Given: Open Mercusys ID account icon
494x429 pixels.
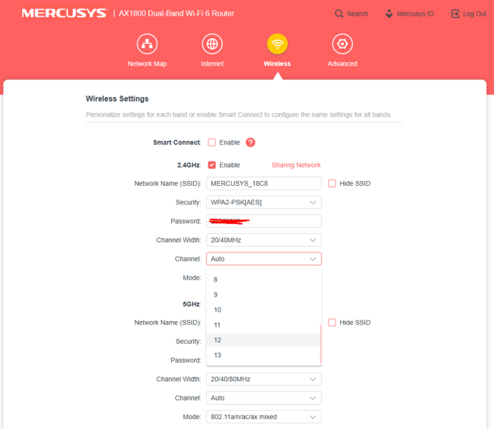Looking at the screenshot, I should 389,14.
